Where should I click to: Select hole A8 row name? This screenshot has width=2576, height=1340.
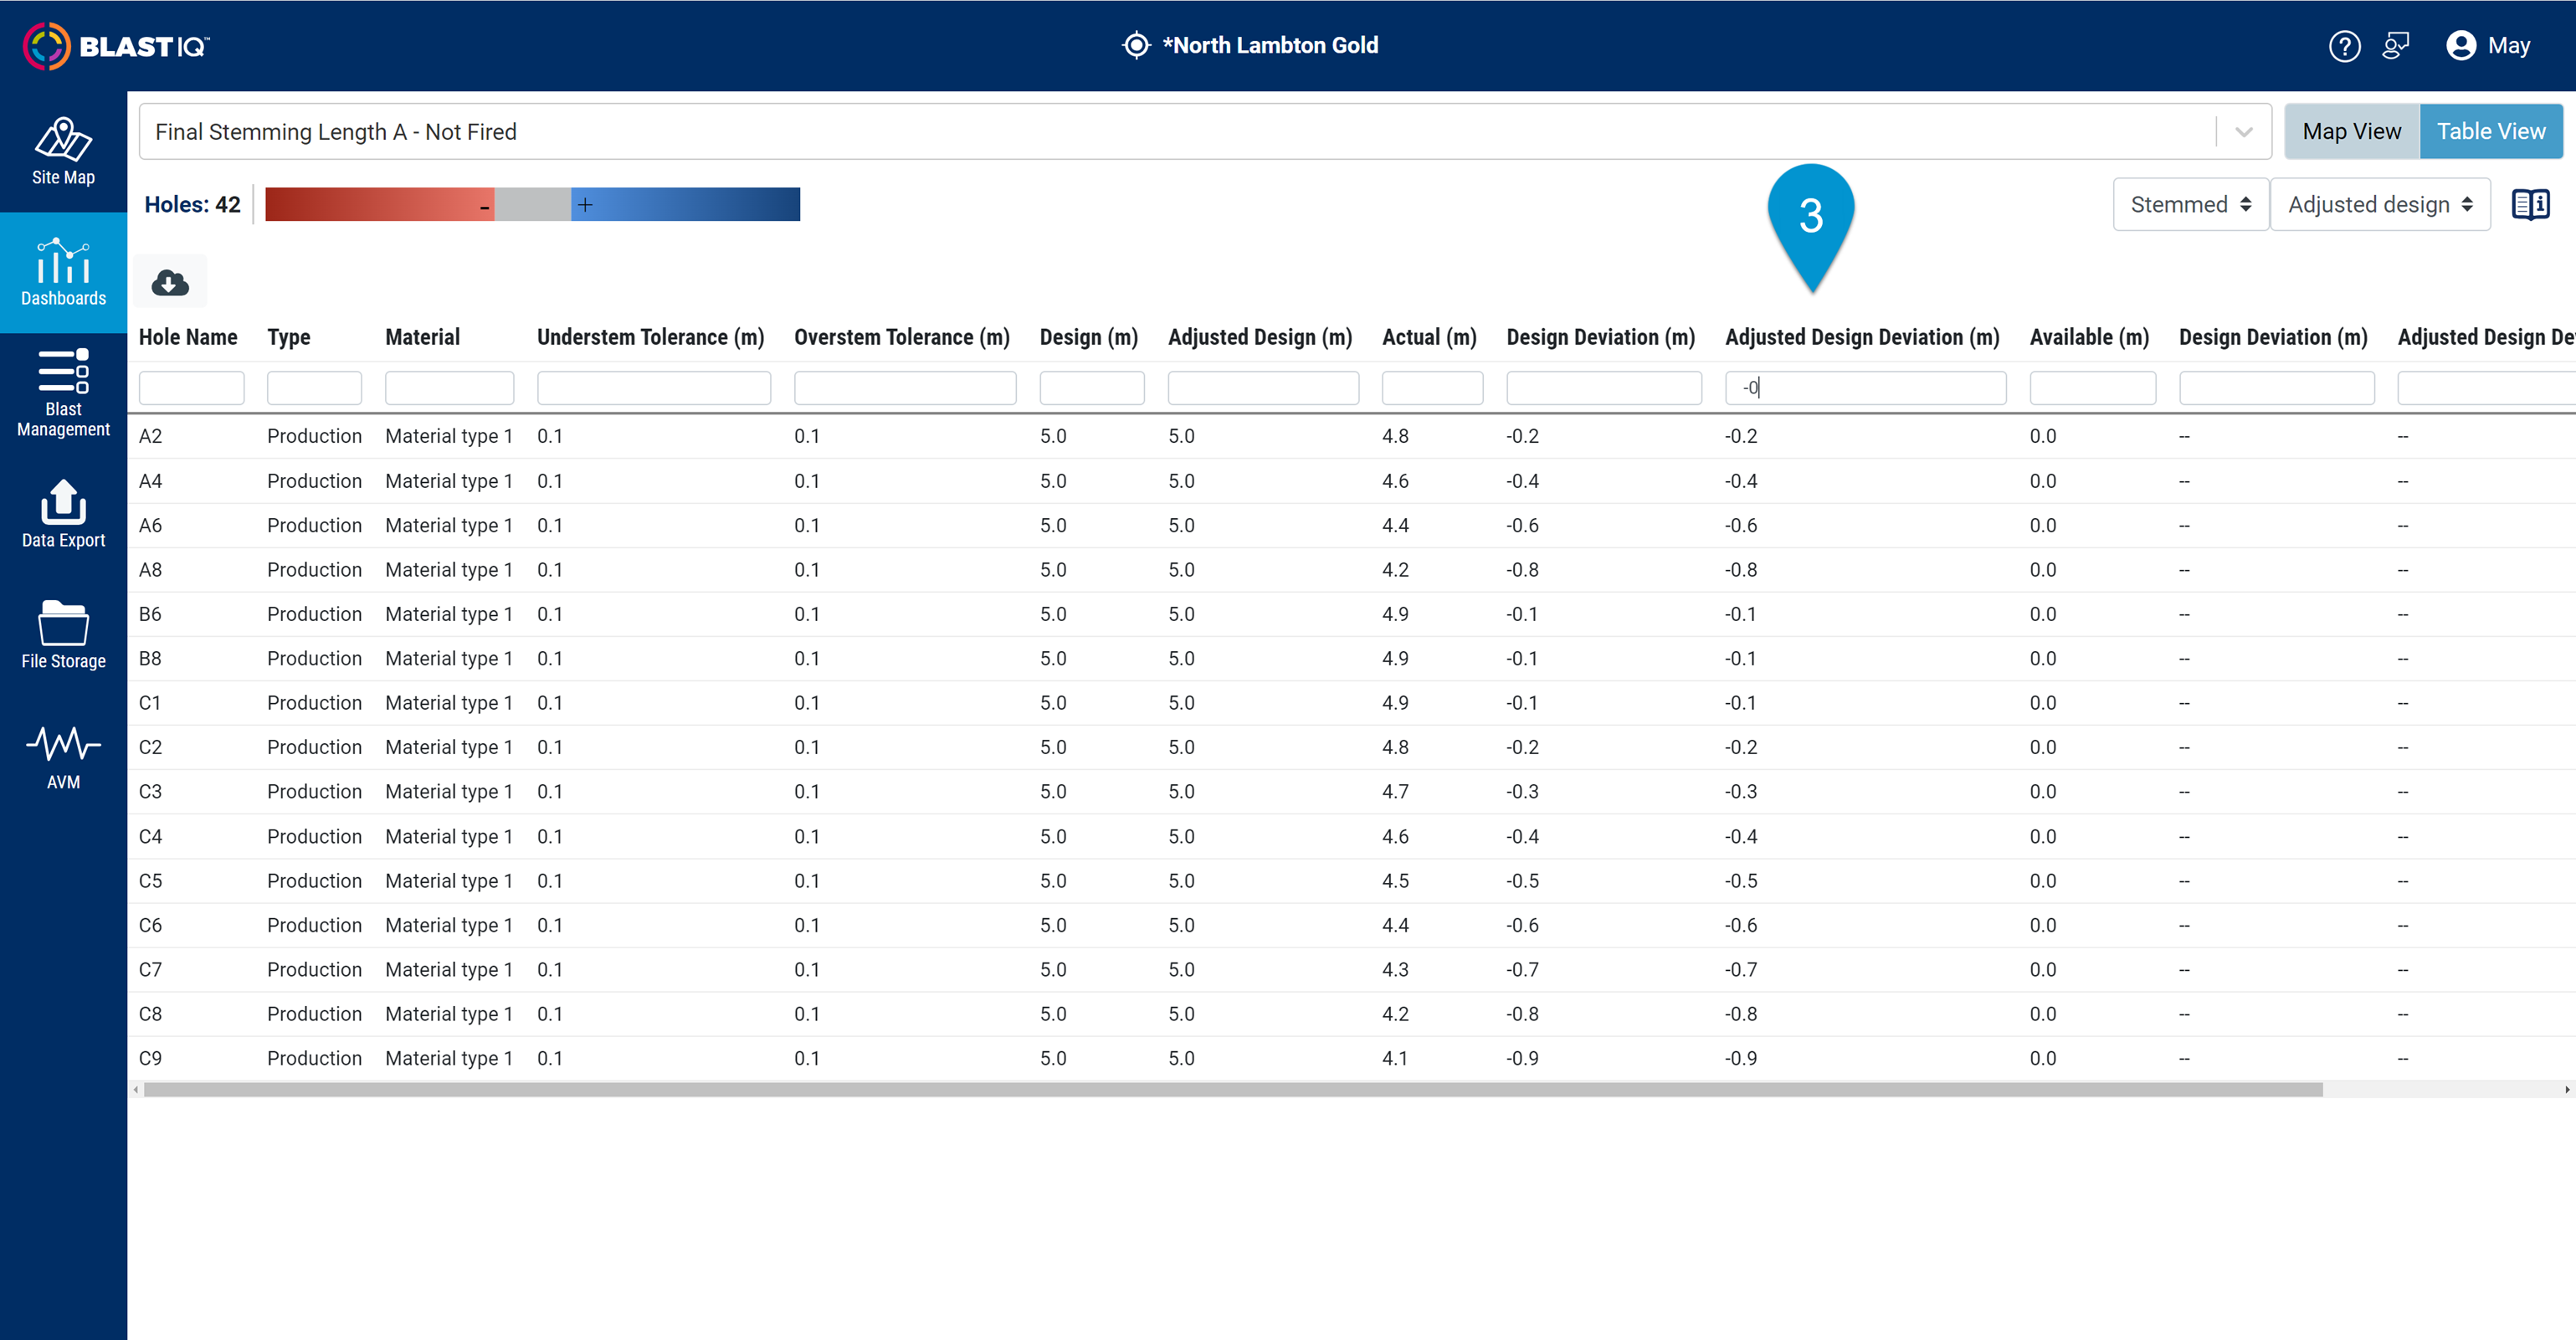(151, 570)
